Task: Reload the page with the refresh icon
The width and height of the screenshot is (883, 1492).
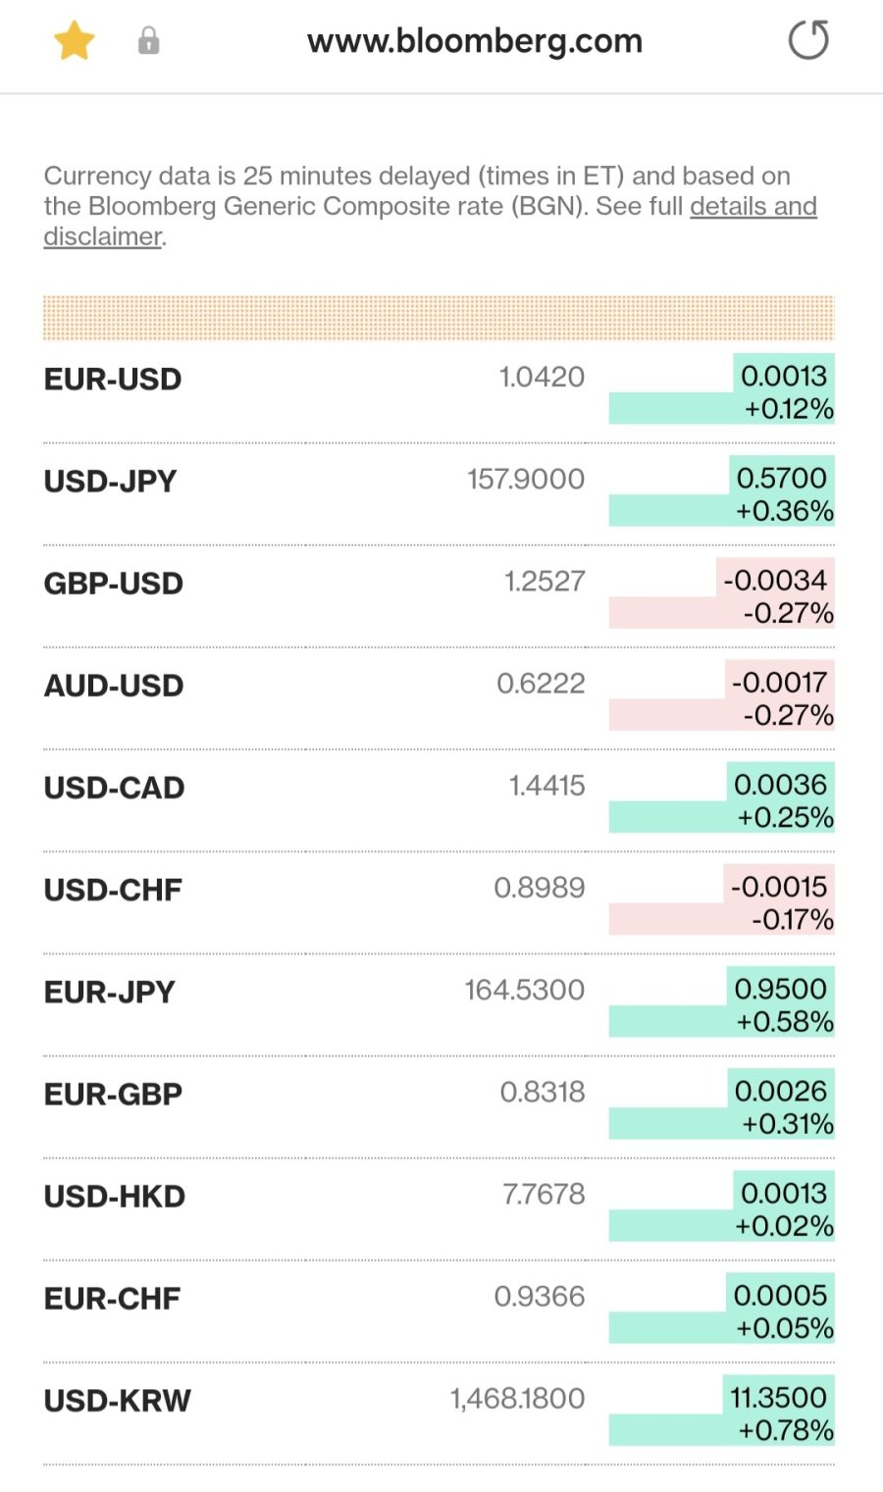Action: tap(808, 40)
